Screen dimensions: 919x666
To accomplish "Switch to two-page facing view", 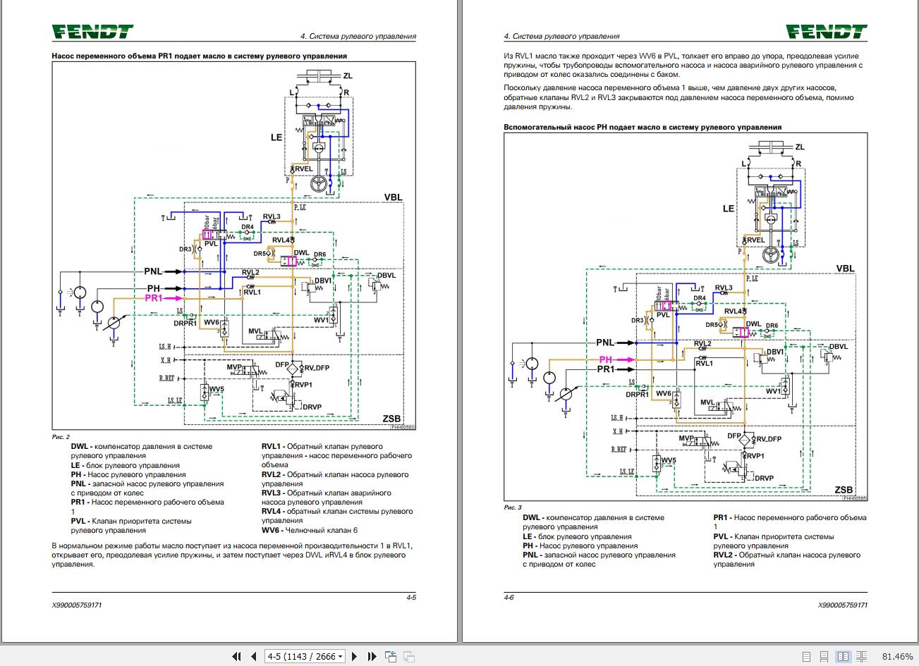I will [843, 657].
